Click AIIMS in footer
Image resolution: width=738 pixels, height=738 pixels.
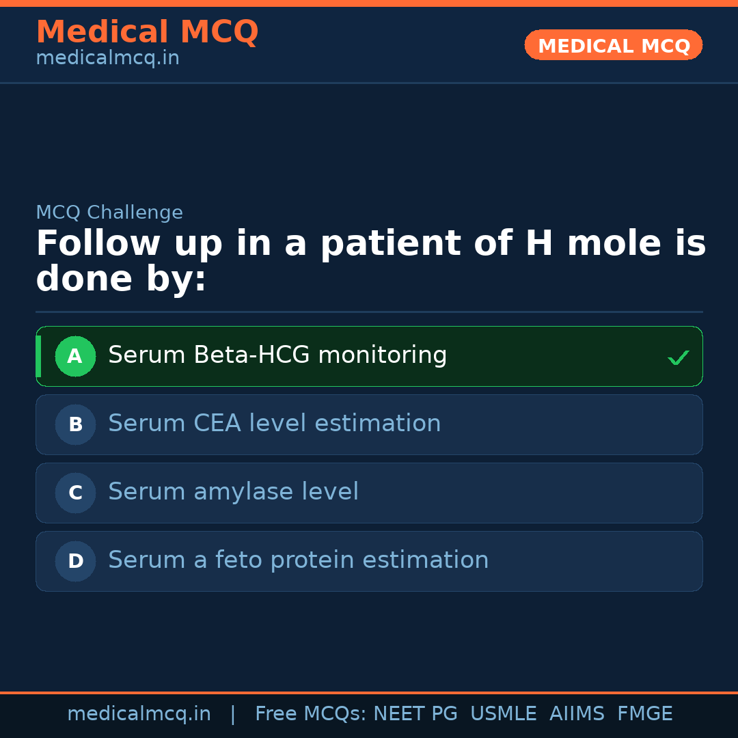(577, 714)
